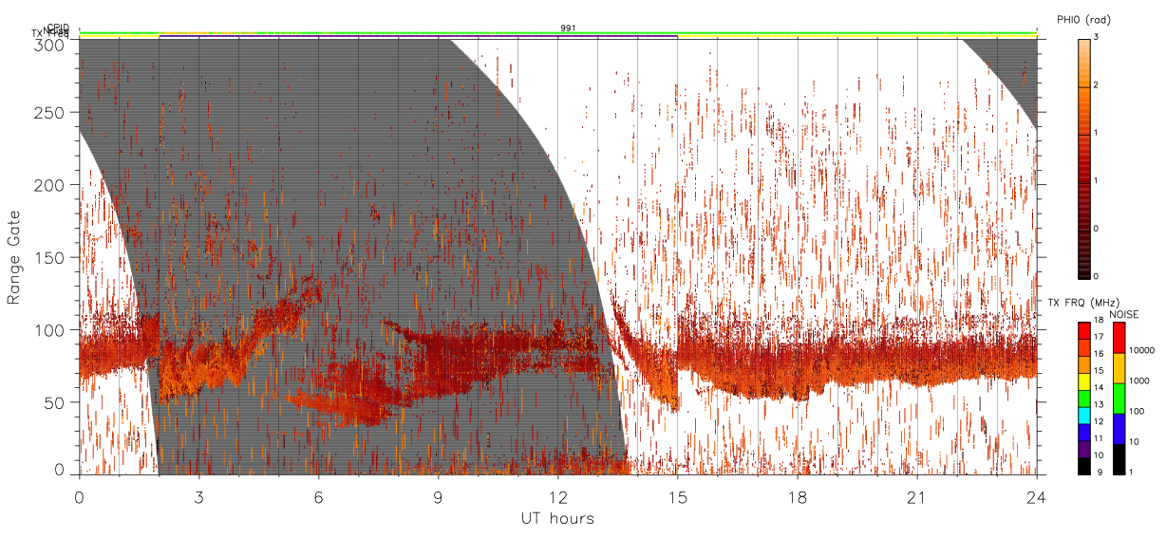Click the 'TX FRQ (MHz)' legend title
1166x538 pixels.
(x=1081, y=303)
